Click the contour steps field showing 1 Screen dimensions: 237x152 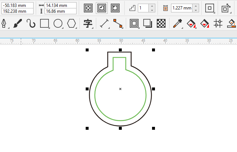click(143, 8)
